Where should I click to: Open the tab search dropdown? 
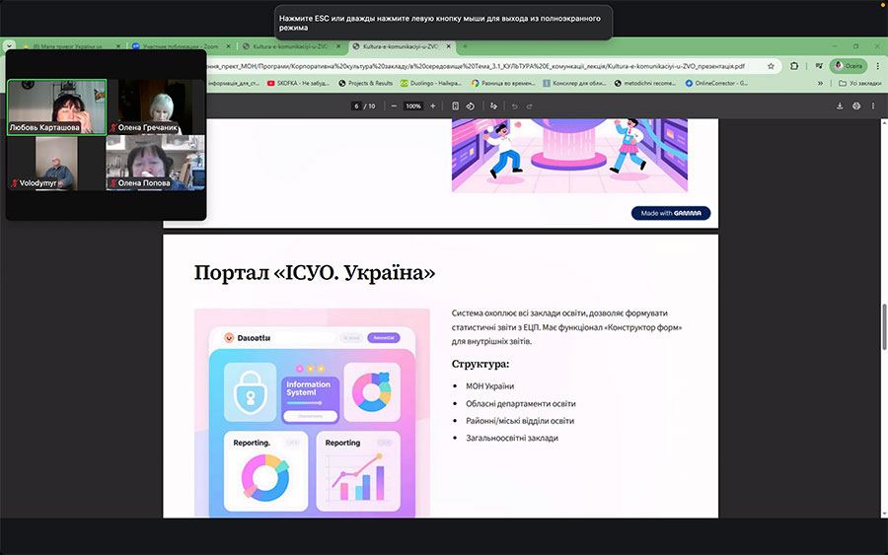point(9,46)
